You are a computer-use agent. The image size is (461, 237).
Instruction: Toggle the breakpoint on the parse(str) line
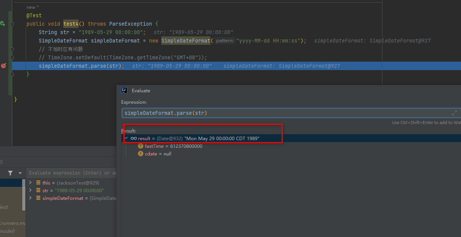(x=3, y=66)
